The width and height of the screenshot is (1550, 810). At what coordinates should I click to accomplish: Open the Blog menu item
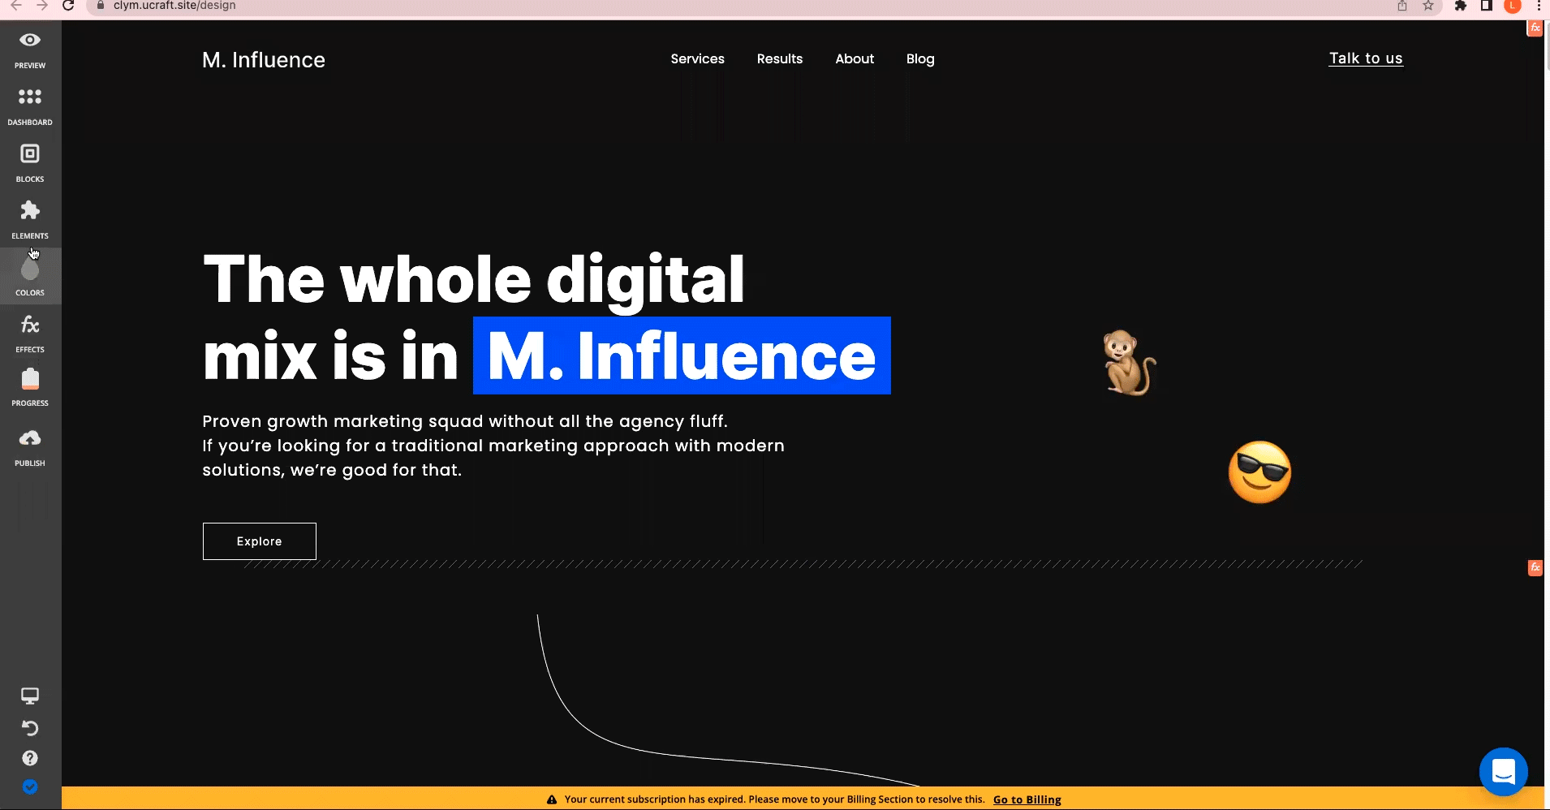tap(920, 58)
